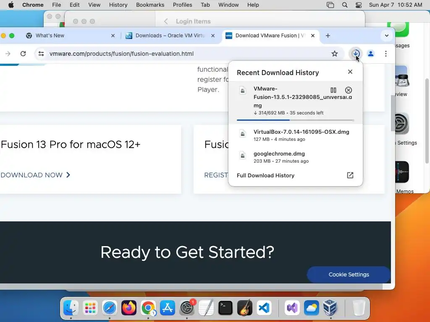
Task: Launch Firefox from the Dock
Action: pyautogui.click(x=128, y=308)
